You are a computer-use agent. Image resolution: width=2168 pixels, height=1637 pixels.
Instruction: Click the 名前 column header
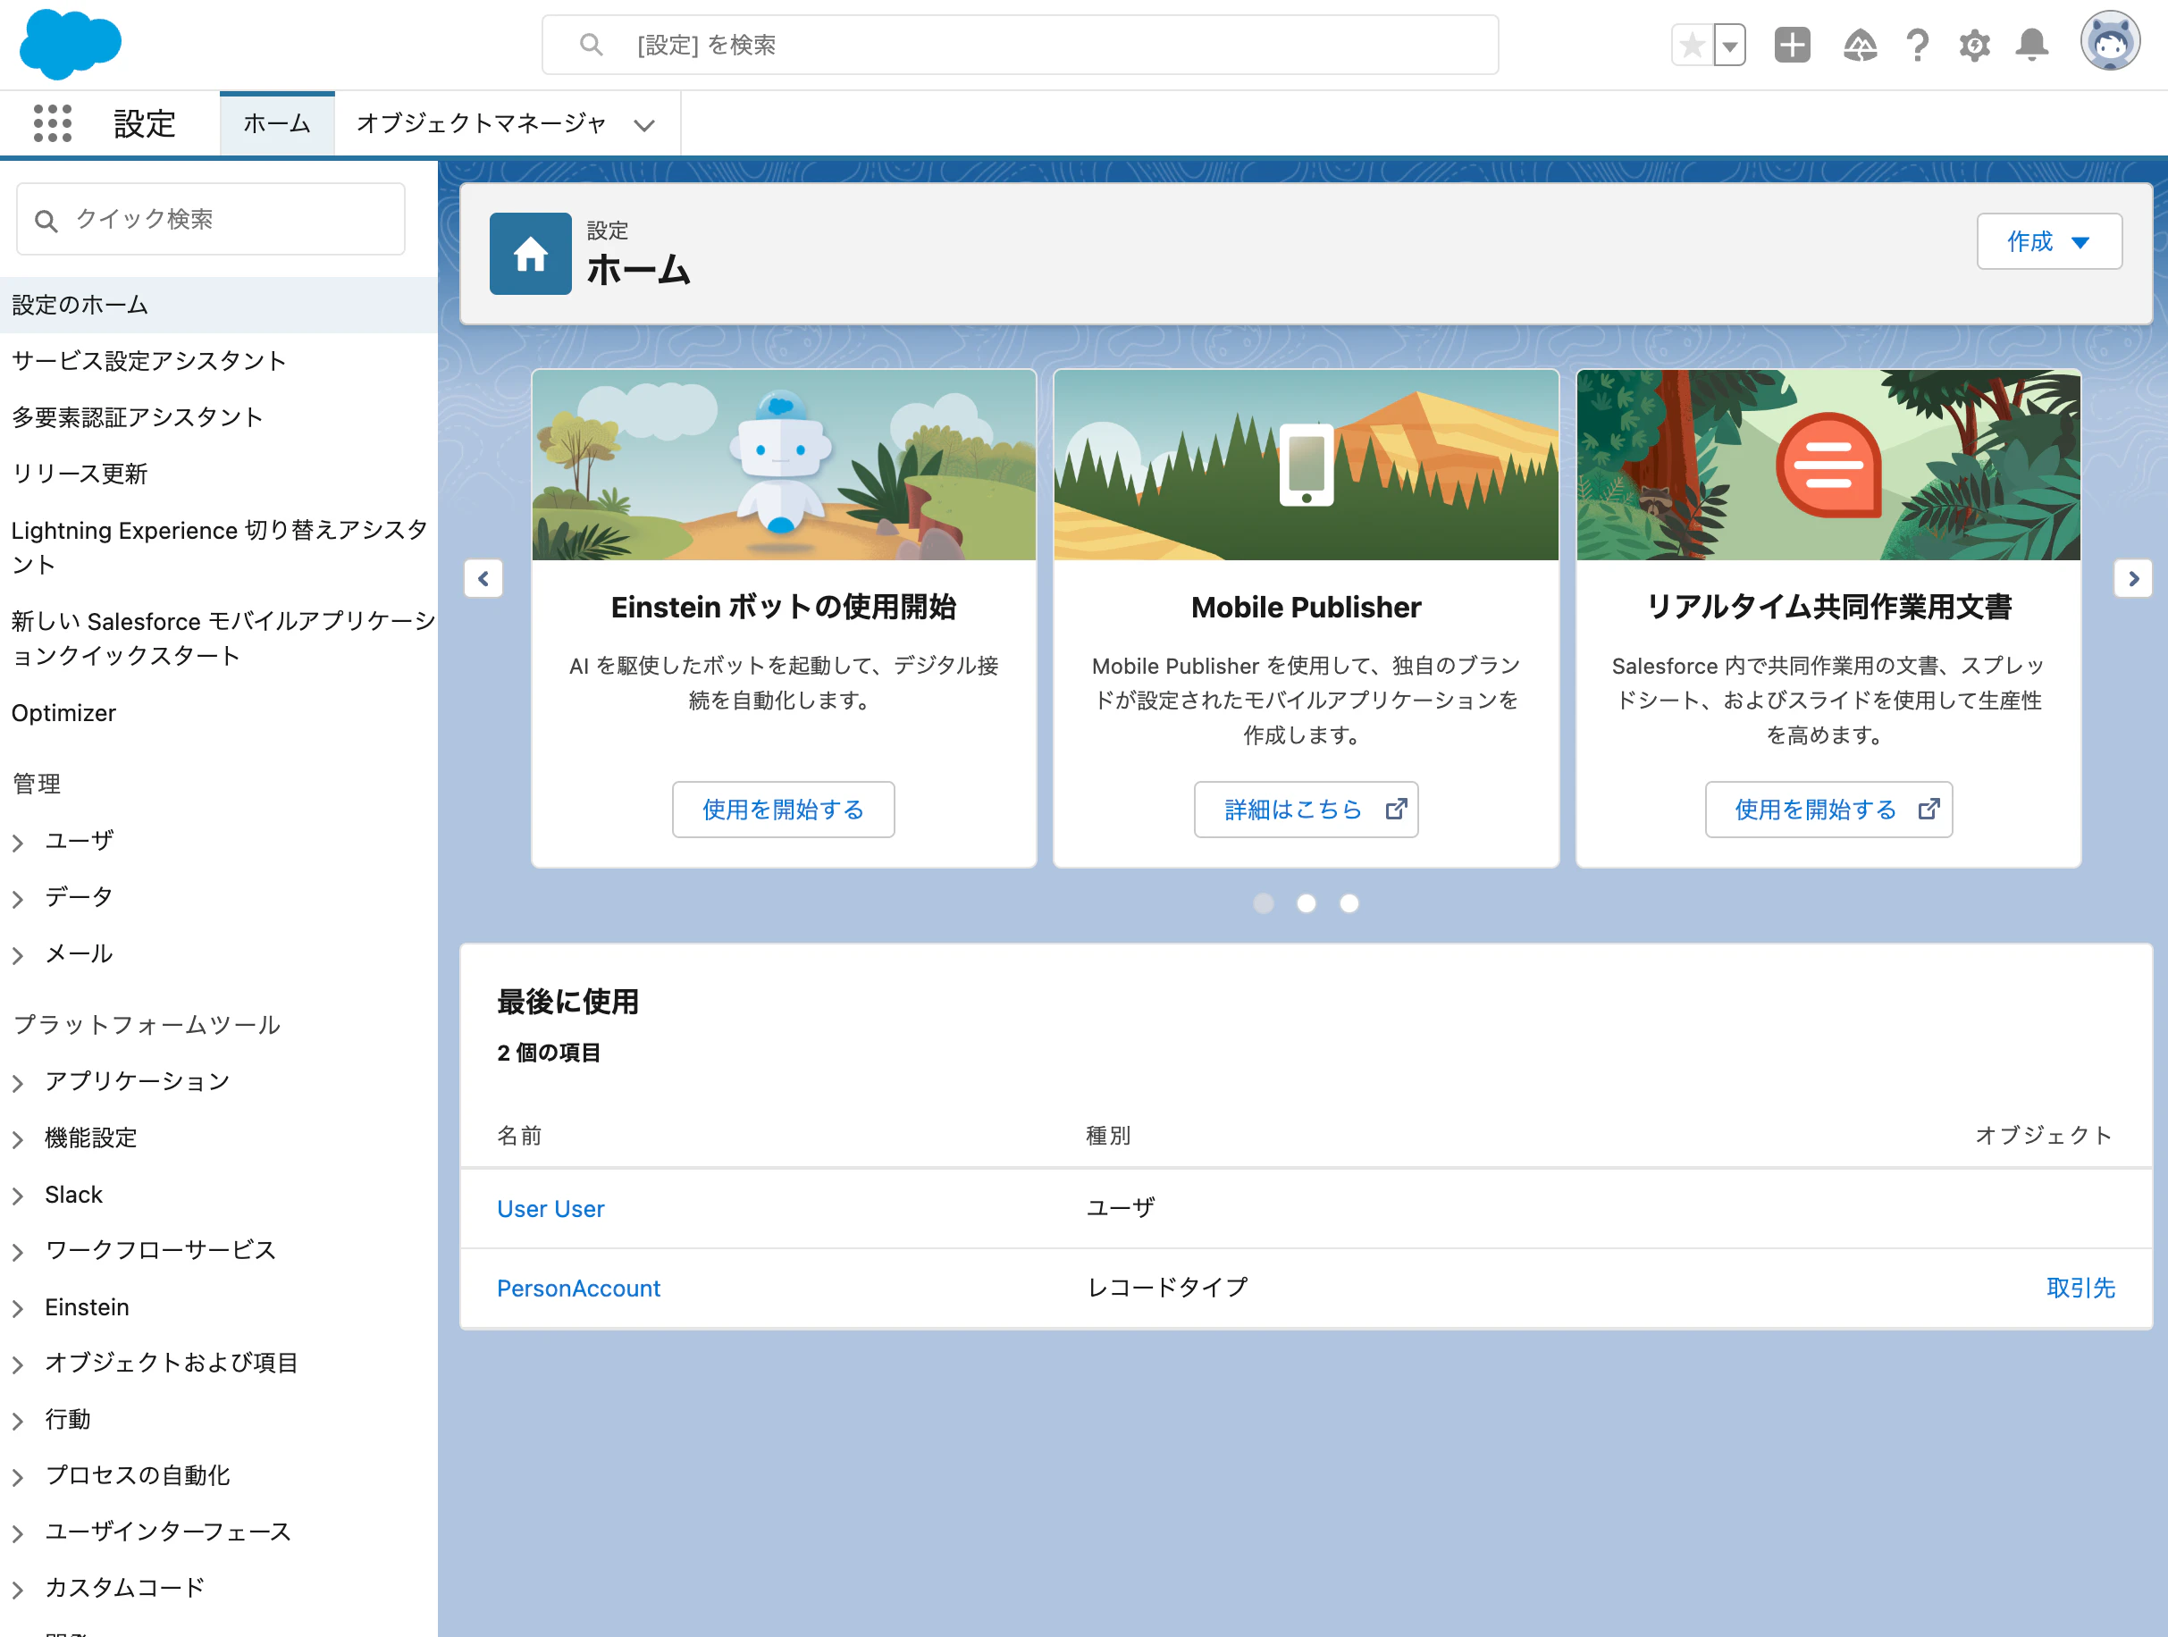tap(518, 1135)
